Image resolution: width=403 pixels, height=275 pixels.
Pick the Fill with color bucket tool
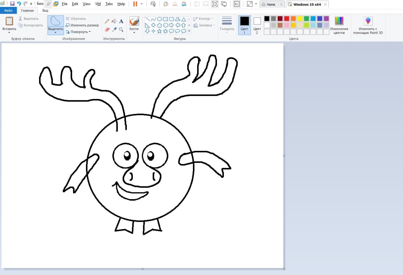point(114,21)
